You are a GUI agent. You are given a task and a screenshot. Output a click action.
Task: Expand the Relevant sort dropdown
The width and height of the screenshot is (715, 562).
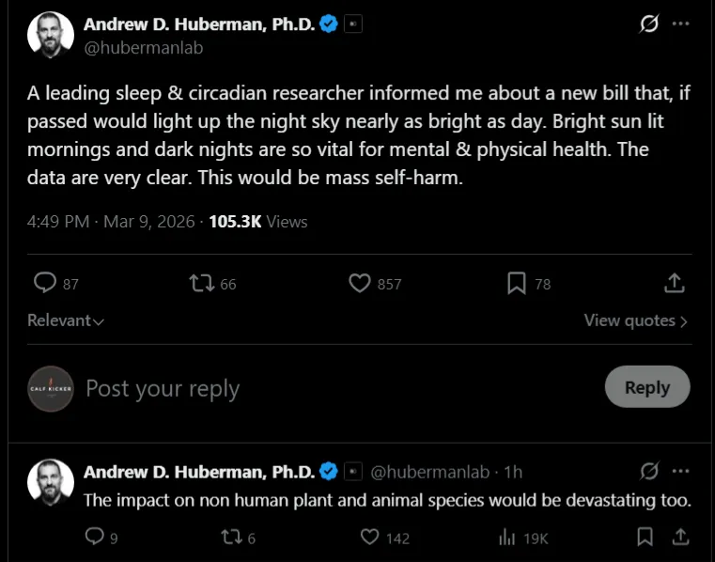pyautogui.click(x=66, y=320)
